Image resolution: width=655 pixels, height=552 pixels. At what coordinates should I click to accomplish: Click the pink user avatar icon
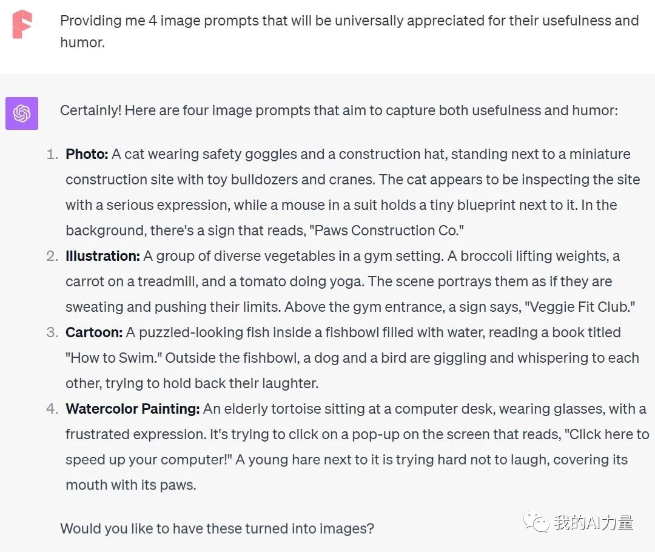[22, 24]
